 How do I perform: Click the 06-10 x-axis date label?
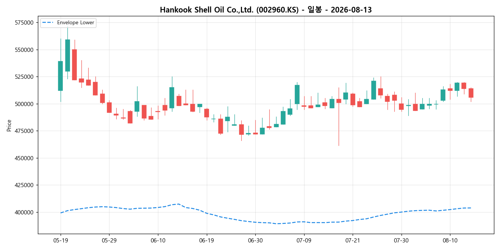point(158,241)
